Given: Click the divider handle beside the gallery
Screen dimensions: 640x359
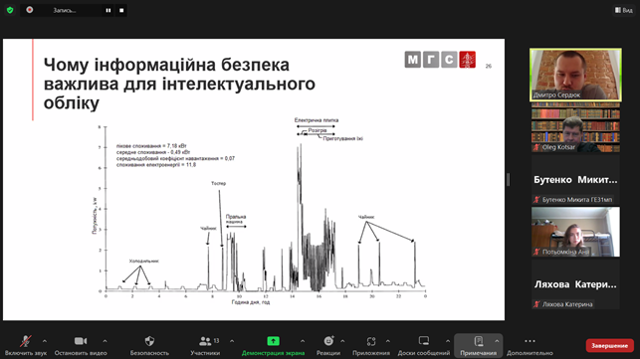Looking at the screenshot, I should [x=509, y=179].
